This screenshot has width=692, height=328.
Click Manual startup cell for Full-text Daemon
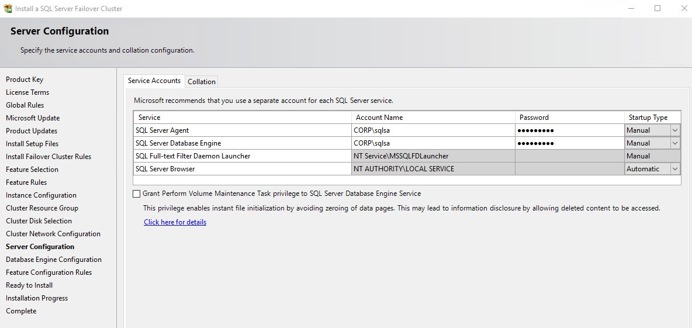pos(652,156)
